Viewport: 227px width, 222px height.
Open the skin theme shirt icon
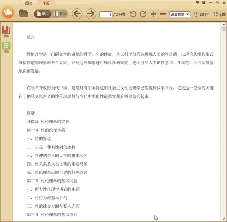[x=204, y=3]
